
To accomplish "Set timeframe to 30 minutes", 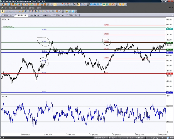I will click(101, 4).
